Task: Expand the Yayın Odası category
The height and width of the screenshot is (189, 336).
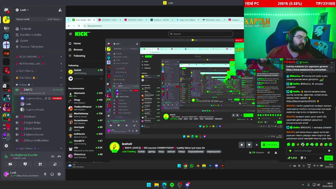Action: [x=26, y=71]
